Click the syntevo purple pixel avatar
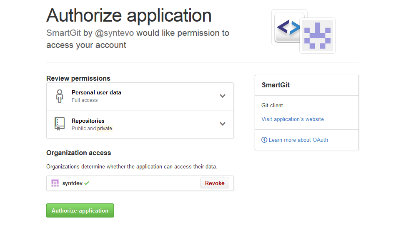The width and height of the screenshot is (396, 235). coord(317,36)
